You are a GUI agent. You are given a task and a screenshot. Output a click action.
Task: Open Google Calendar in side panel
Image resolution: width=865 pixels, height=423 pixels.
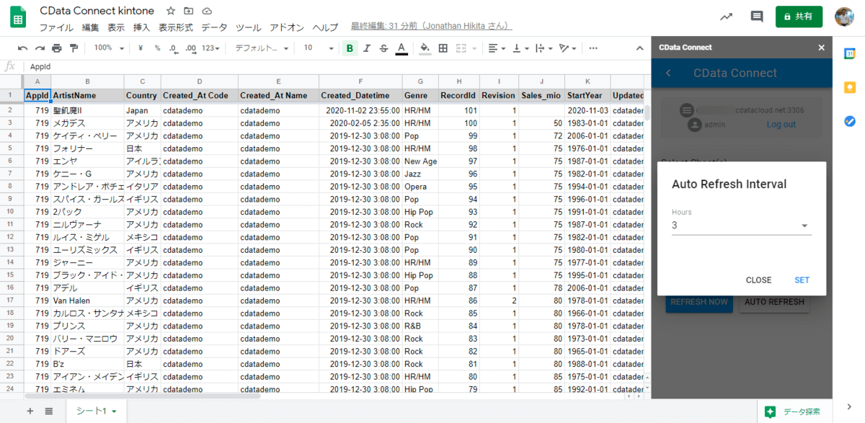[x=849, y=53]
